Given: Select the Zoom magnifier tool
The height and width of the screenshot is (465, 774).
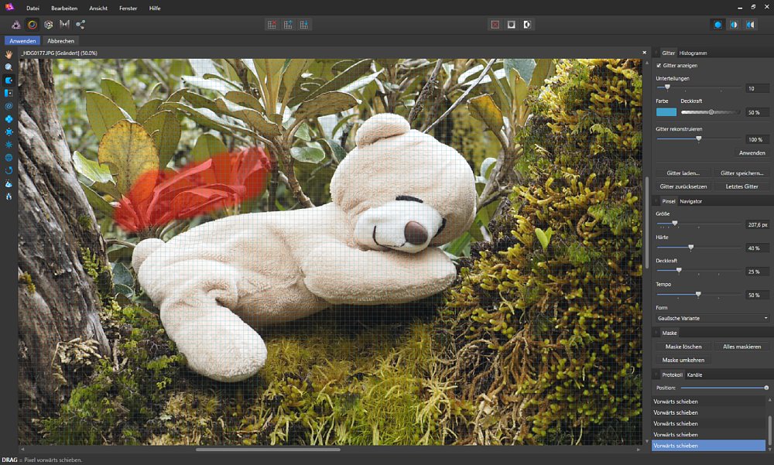Looking at the screenshot, I should (9, 67).
